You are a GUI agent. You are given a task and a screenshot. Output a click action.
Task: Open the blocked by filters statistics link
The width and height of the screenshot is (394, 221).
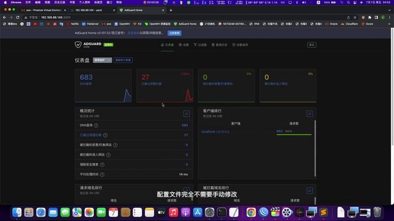coord(90,135)
